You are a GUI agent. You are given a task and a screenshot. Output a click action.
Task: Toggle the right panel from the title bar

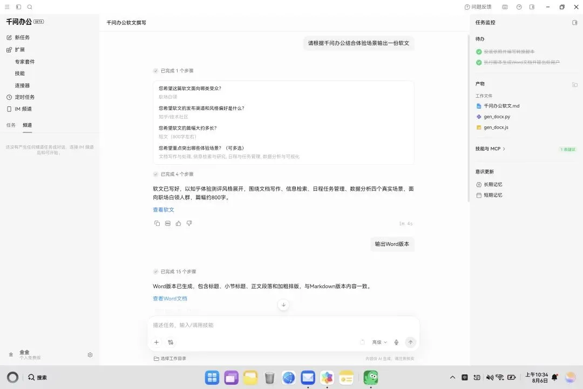(x=532, y=6)
